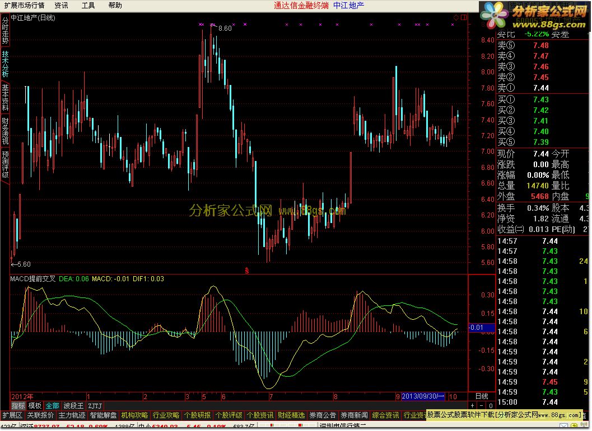Viewport: 592px width, 431px height.
Task: Click the plus zoom button beside 日线
Action: pos(472,406)
